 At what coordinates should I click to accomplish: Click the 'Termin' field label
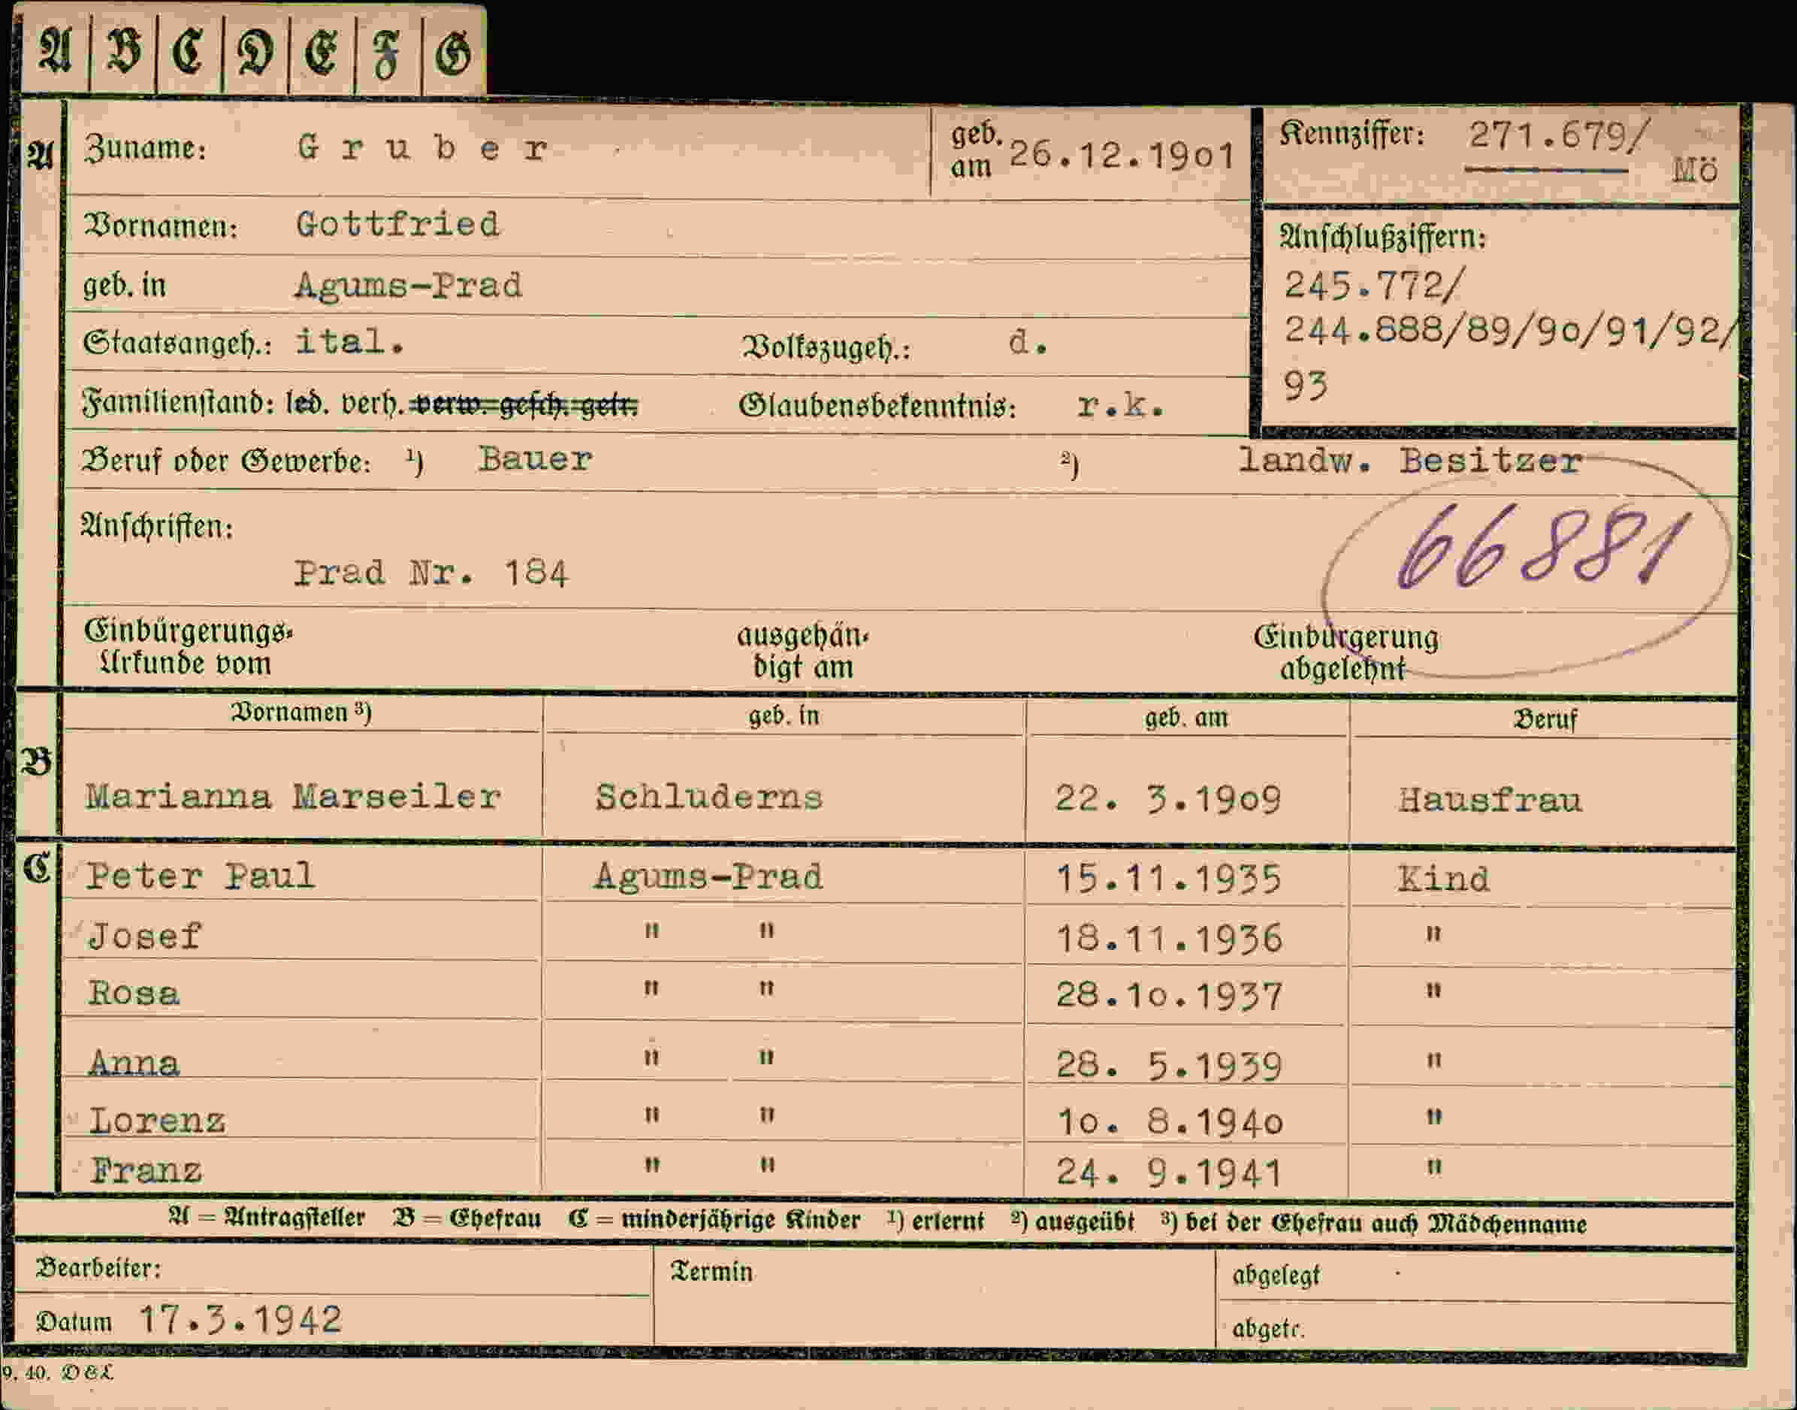pos(711,1271)
